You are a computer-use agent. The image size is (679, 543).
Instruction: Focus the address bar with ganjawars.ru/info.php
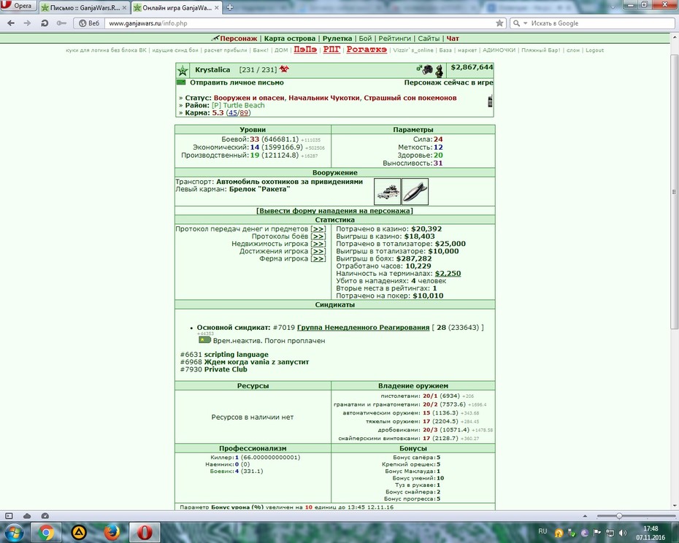[x=299, y=23]
